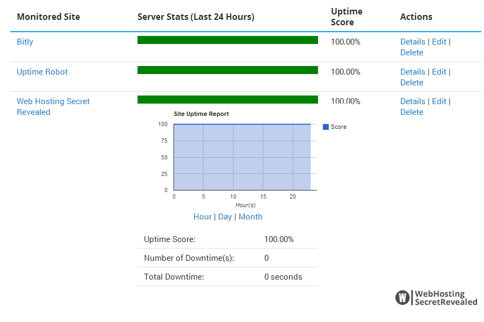Image resolution: width=484 pixels, height=322 pixels.
Task: Switch uptime chart to Month view
Action: (250, 217)
